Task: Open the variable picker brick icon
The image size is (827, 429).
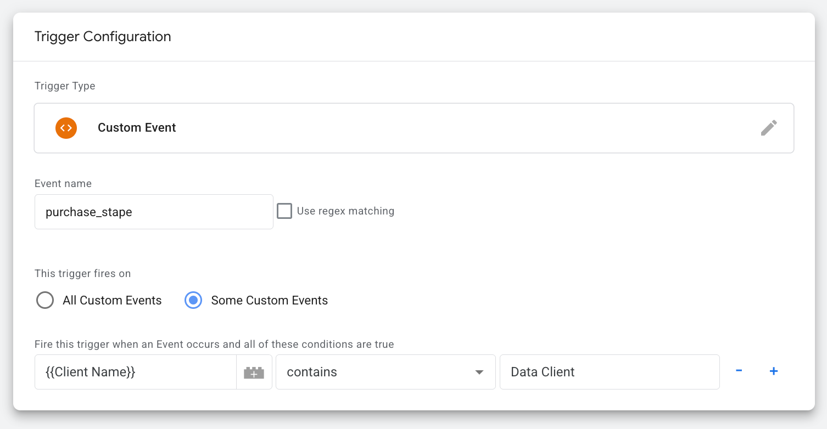Action: pos(254,372)
